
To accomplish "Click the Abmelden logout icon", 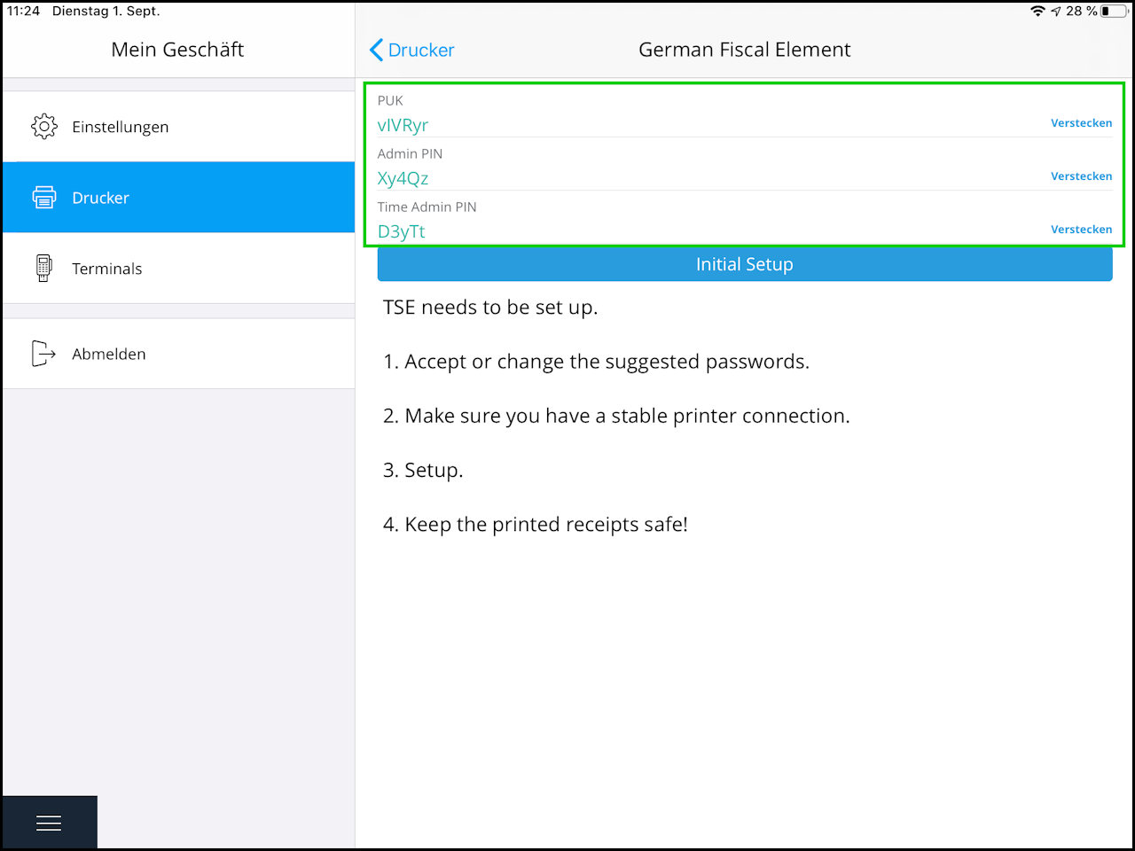I will click(x=43, y=354).
